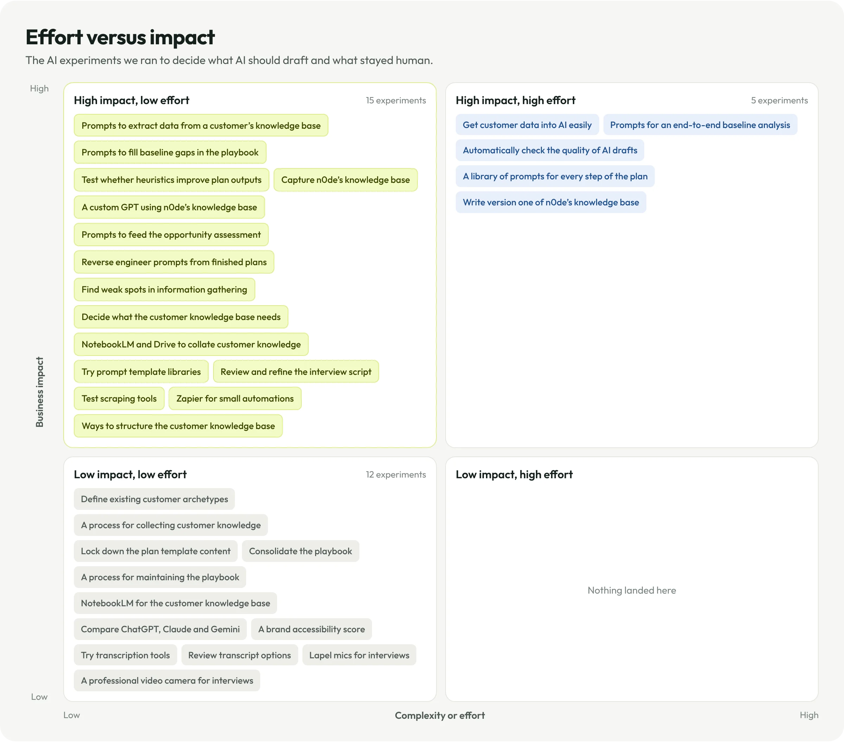Viewport: 844px width, 742px height.
Task: Click 'Reverse engineer prompts from finished plans'
Action: pos(174,262)
